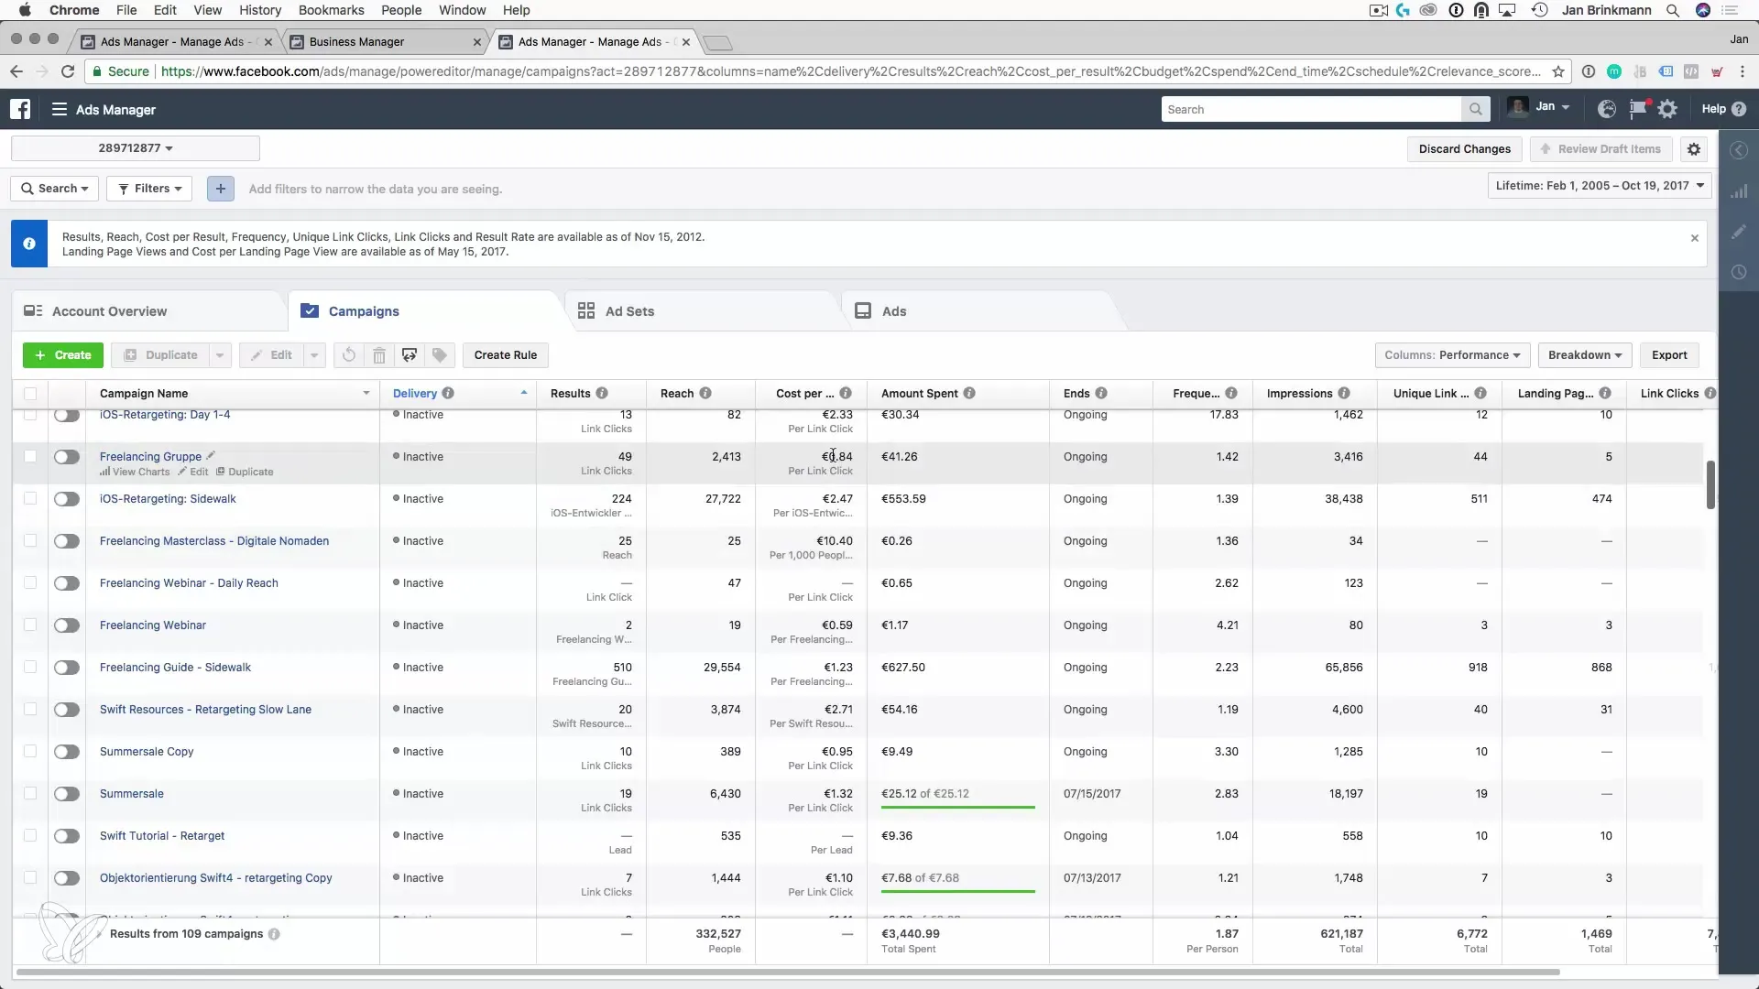Image resolution: width=1759 pixels, height=989 pixels.
Task: Click the Discard Changes button
Action: [1465, 149]
